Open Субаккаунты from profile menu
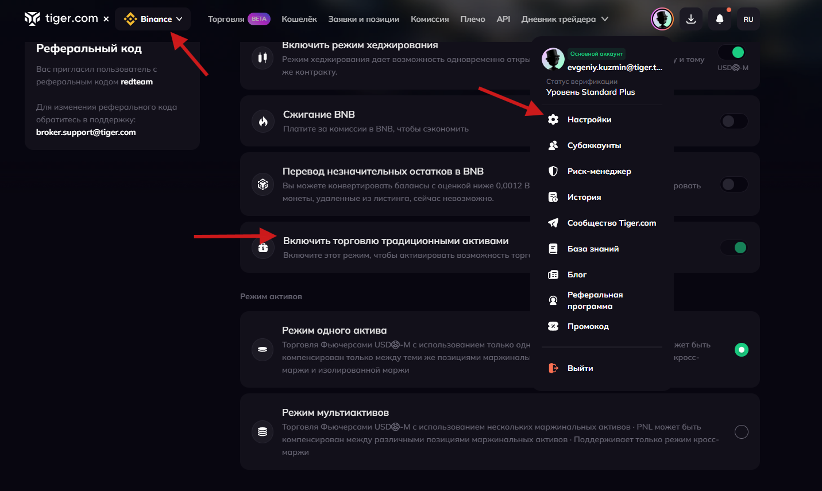This screenshot has width=822, height=491. coord(594,145)
